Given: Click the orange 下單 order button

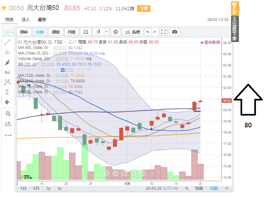Looking at the screenshot, I should 144,8.
